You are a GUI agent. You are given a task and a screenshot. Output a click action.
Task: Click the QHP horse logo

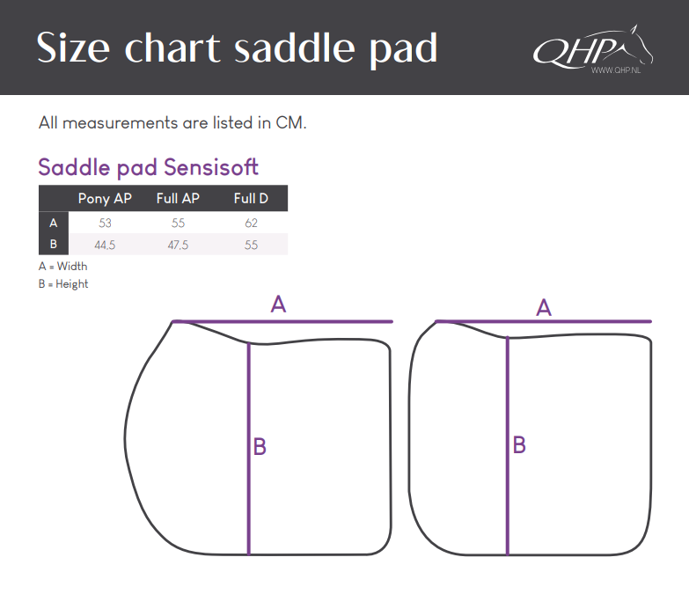point(593,48)
